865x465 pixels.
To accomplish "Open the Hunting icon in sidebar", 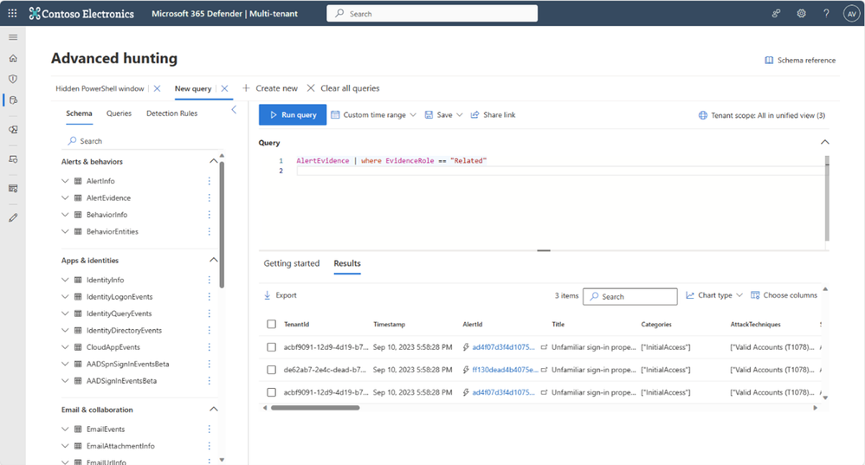I will (13, 100).
